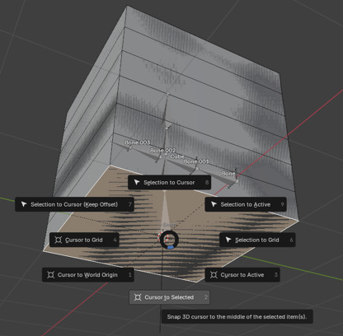Click the Bone.002 label in viewport
This screenshot has width=343, height=336.
click(163, 151)
